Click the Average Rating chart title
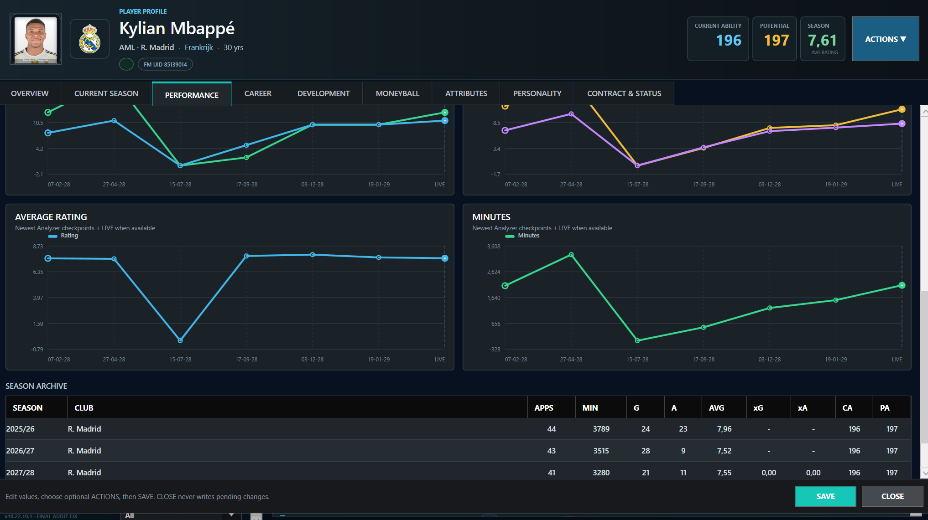 click(x=51, y=217)
